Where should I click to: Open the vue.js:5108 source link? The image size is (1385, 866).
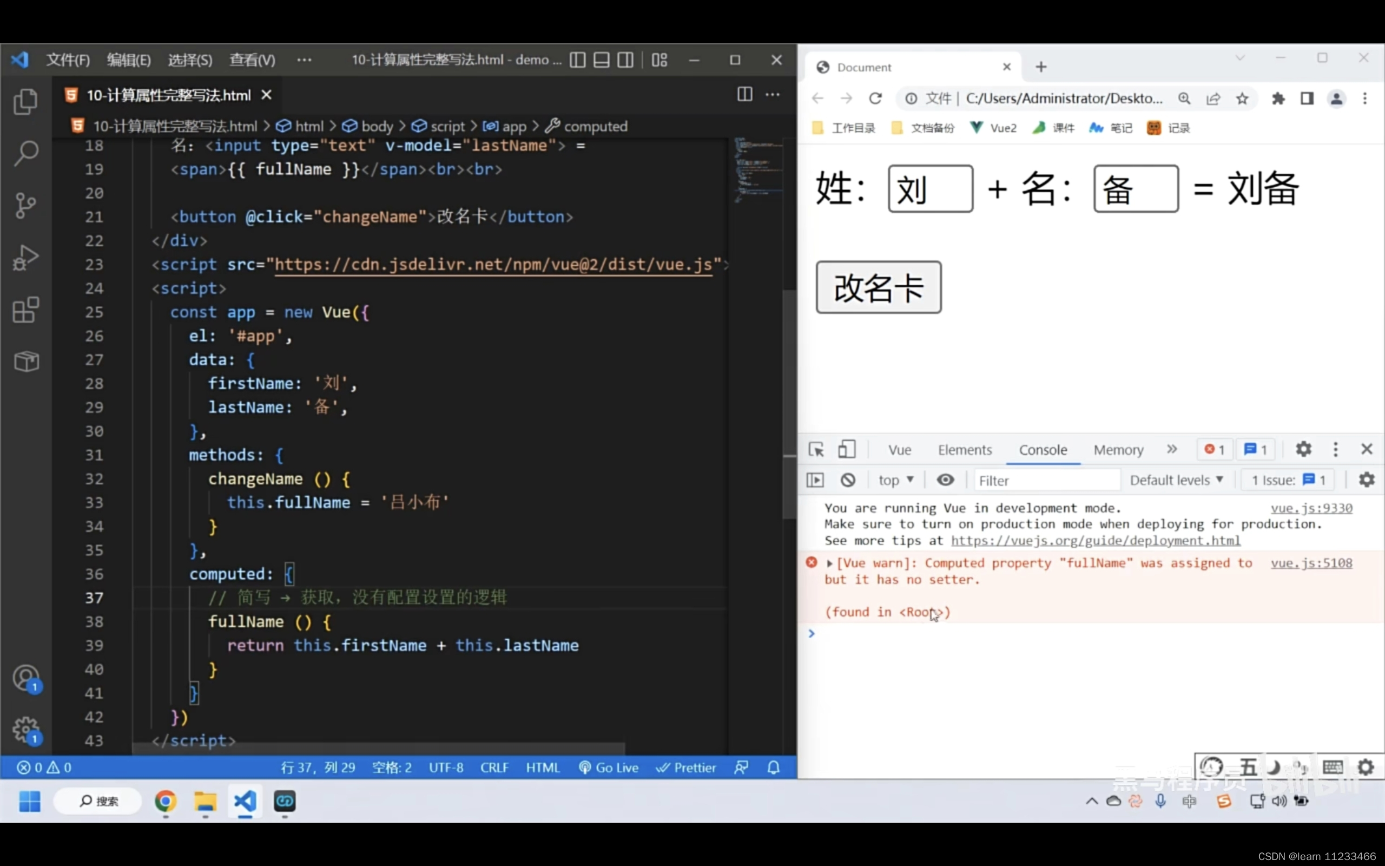pos(1311,563)
